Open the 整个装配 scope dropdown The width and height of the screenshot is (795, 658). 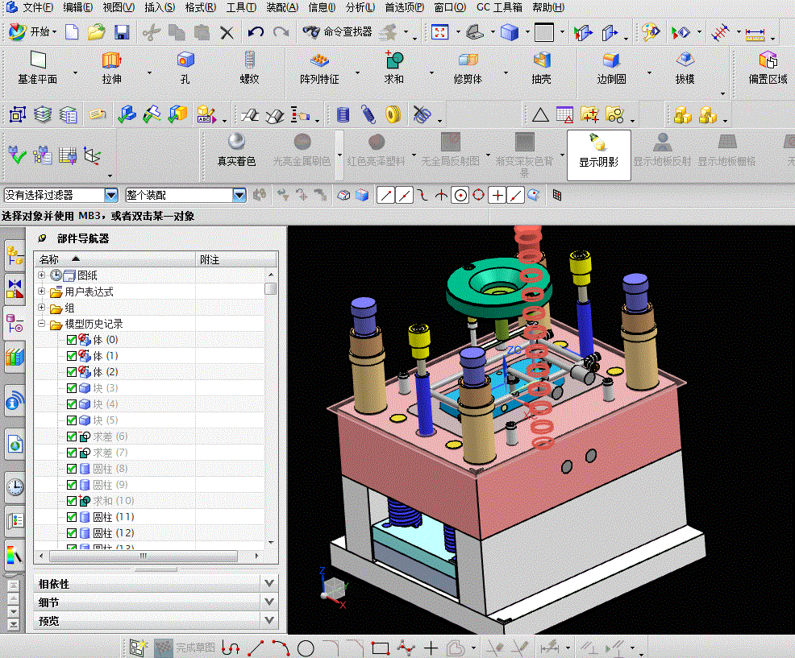[x=239, y=195]
